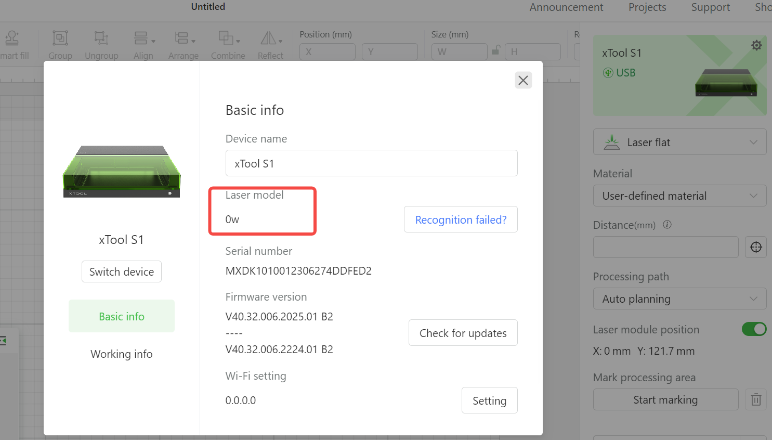This screenshot has height=440, width=772.
Task: Open the Arrange tool menu
Action: pos(185,38)
